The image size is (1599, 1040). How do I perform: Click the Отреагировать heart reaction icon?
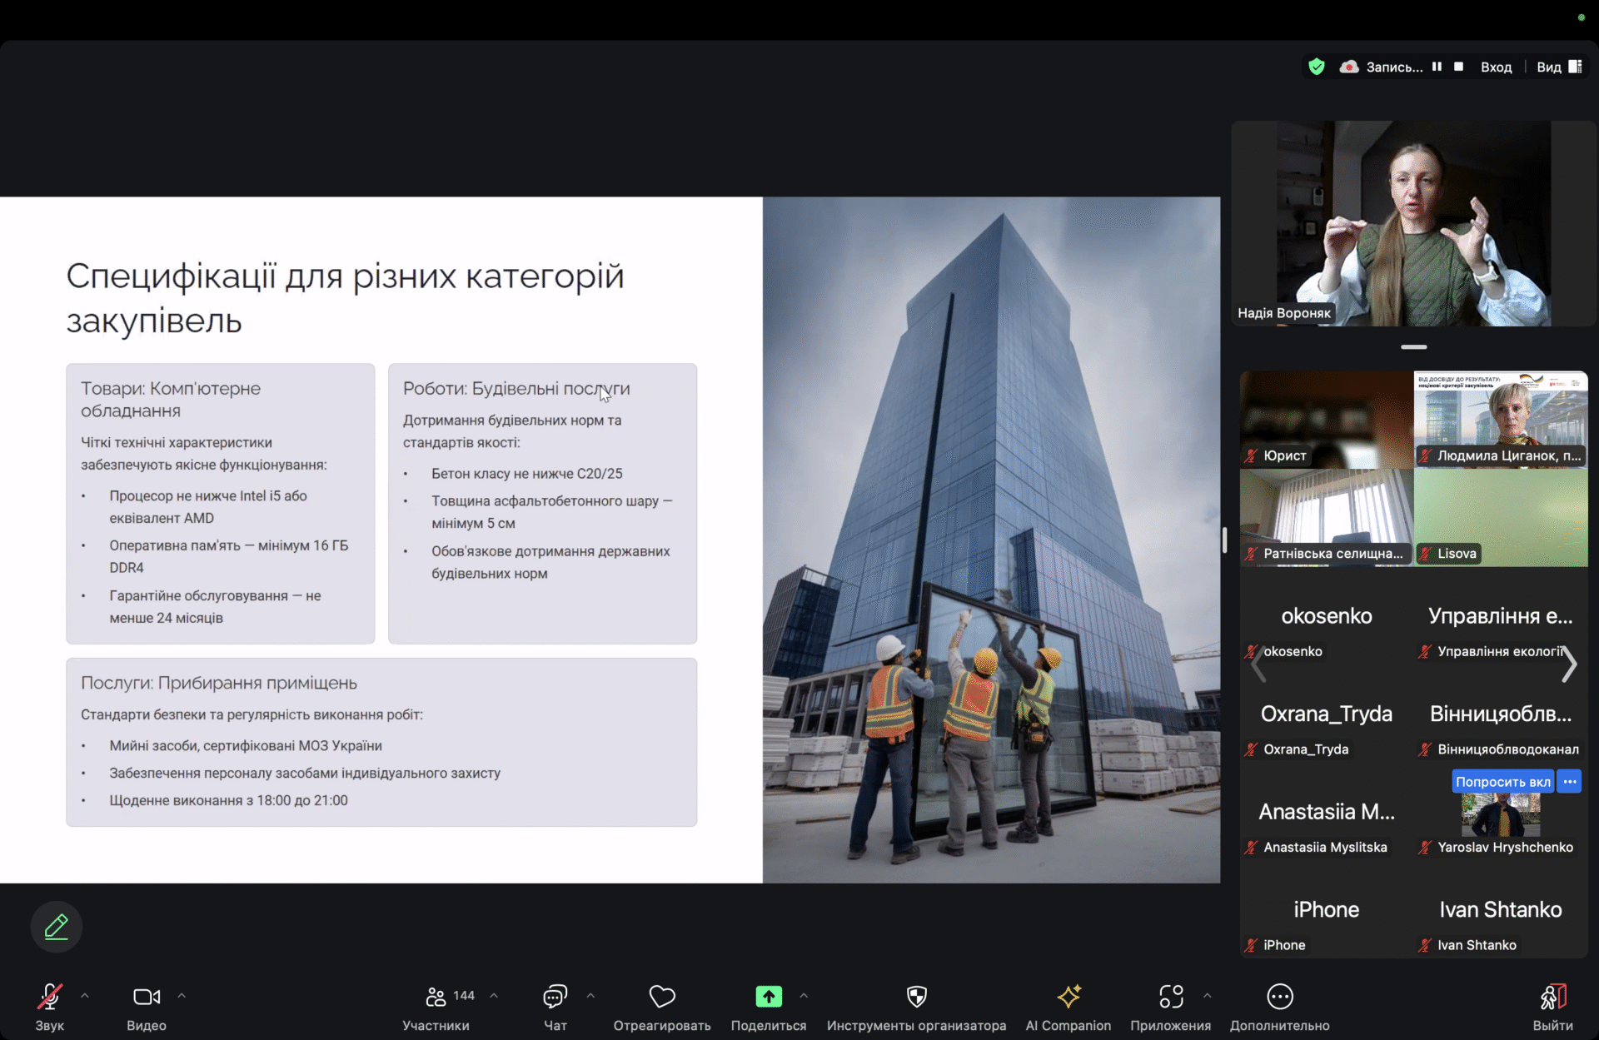(662, 997)
